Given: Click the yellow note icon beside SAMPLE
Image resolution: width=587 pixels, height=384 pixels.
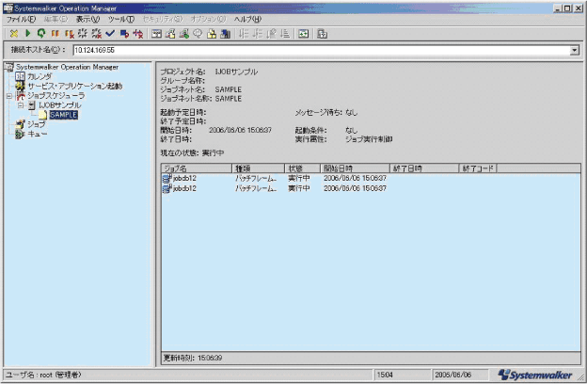Looking at the screenshot, I should click(x=43, y=115).
